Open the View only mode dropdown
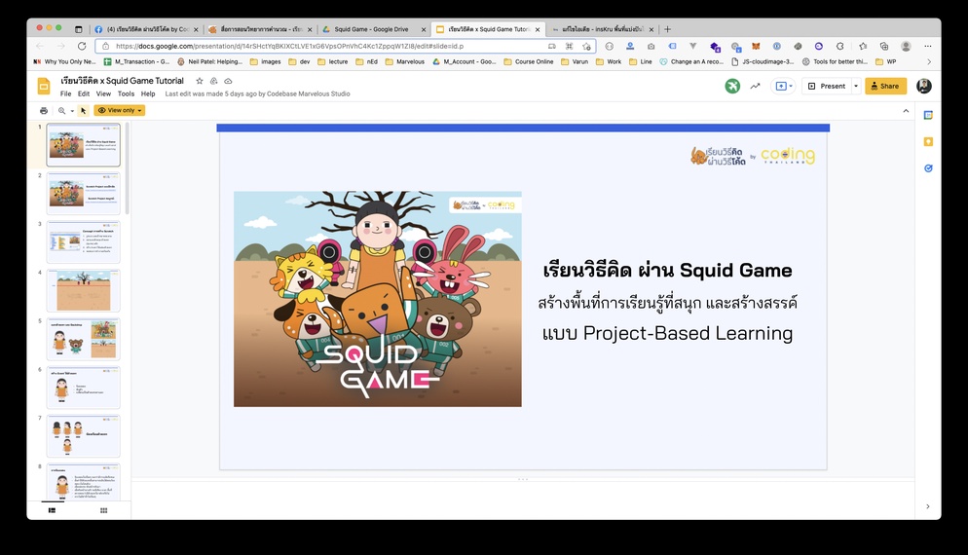 point(119,110)
